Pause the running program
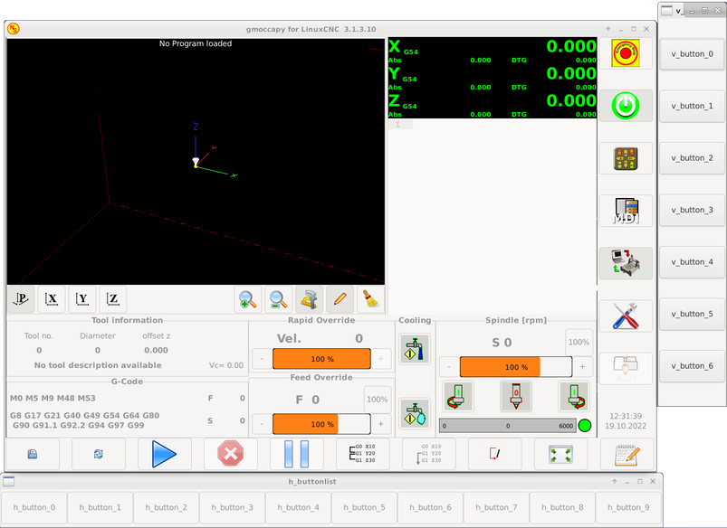The height and width of the screenshot is (528, 727). pos(294,453)
